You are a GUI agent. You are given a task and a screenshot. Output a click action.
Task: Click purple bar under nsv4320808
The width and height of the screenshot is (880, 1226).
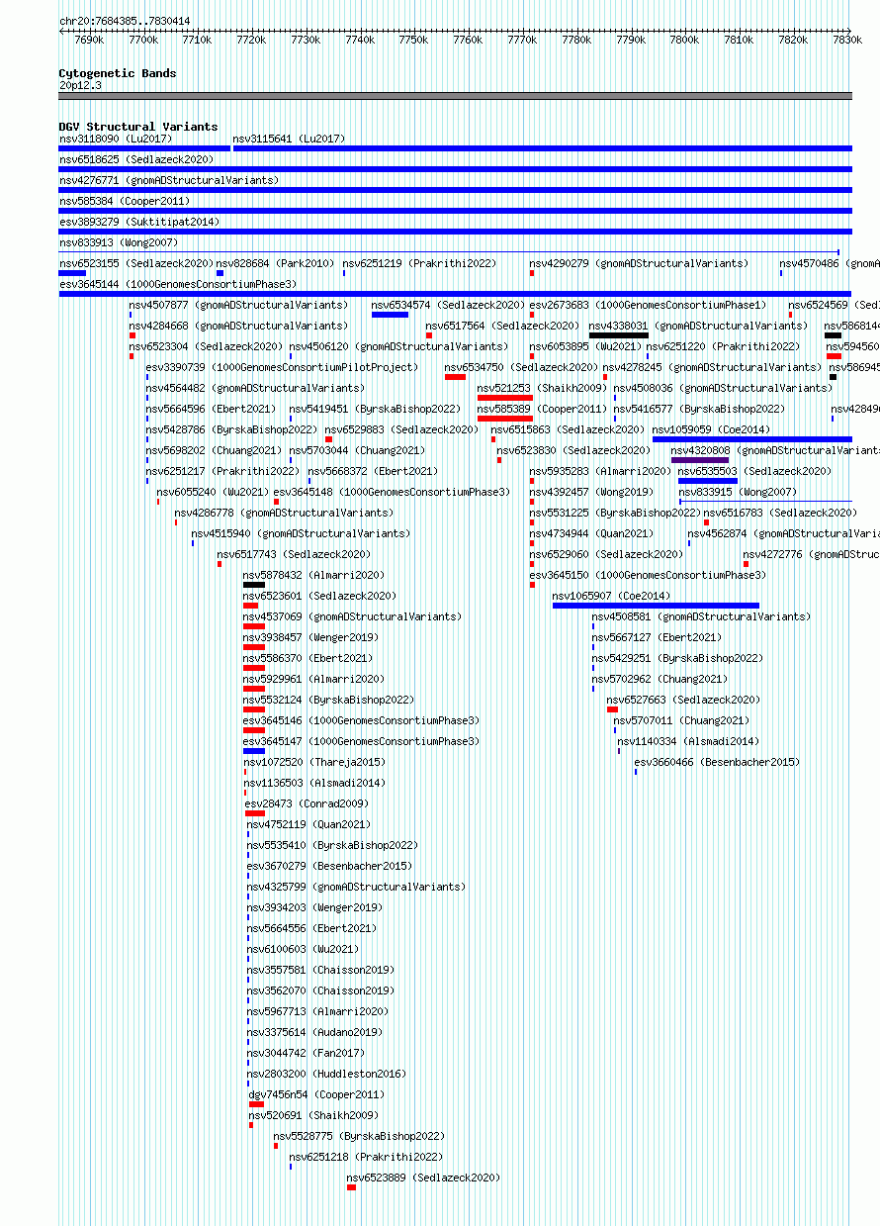pos(700,460)
